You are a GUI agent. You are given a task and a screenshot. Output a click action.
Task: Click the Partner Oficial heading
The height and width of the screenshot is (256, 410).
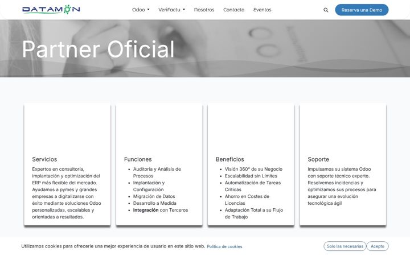click(98, 49)
